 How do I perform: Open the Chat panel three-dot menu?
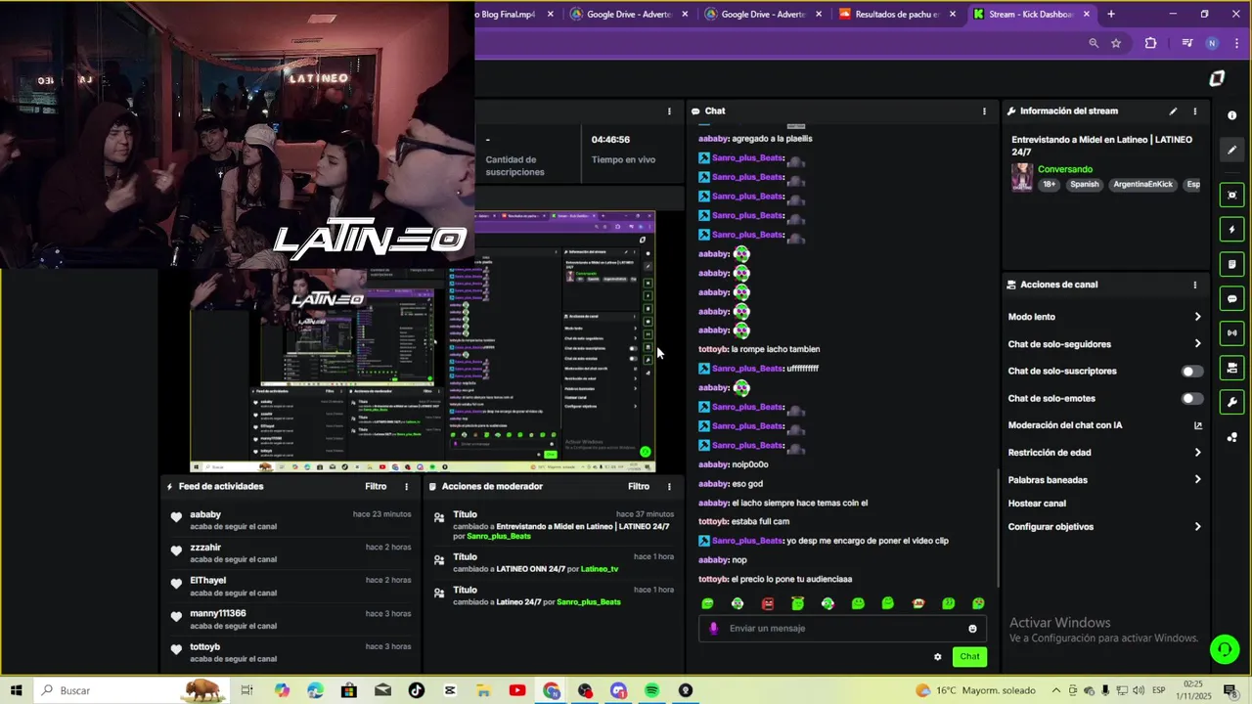pos(984,111)
